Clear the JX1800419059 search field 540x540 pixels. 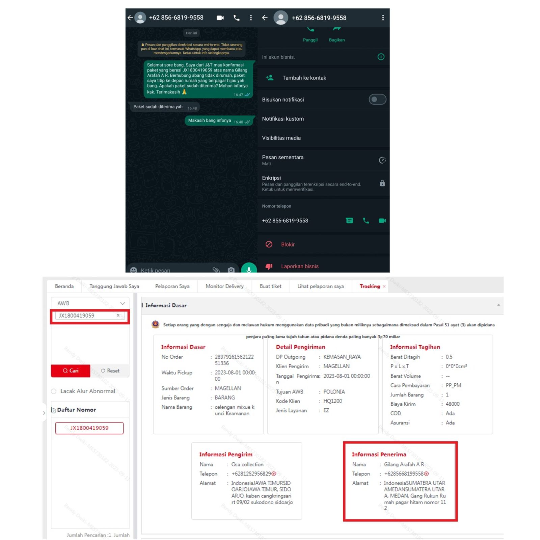click(118, 315)
